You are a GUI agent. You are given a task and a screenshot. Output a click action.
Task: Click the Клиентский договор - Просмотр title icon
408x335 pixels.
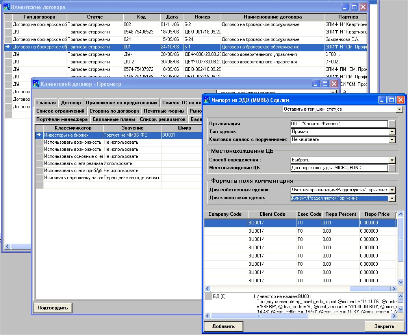click(x=36, y=84)
